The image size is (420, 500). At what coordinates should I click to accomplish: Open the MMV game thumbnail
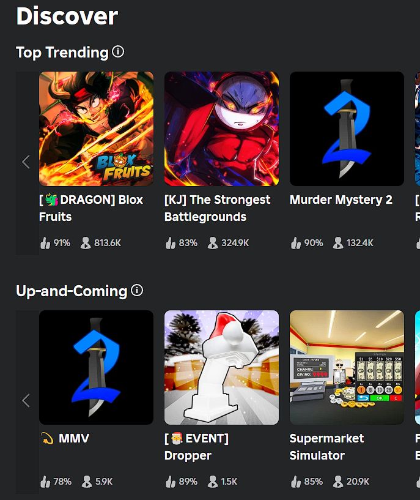pos(96,367)
